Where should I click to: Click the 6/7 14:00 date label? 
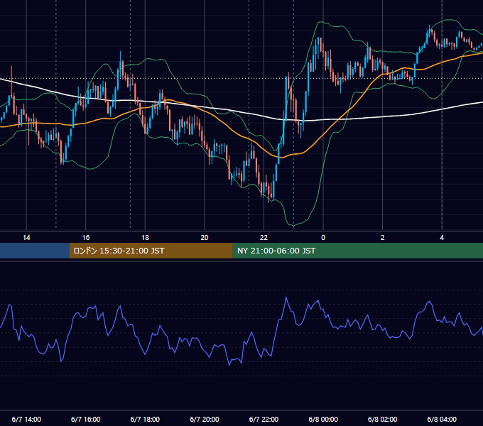coord(26,419)
